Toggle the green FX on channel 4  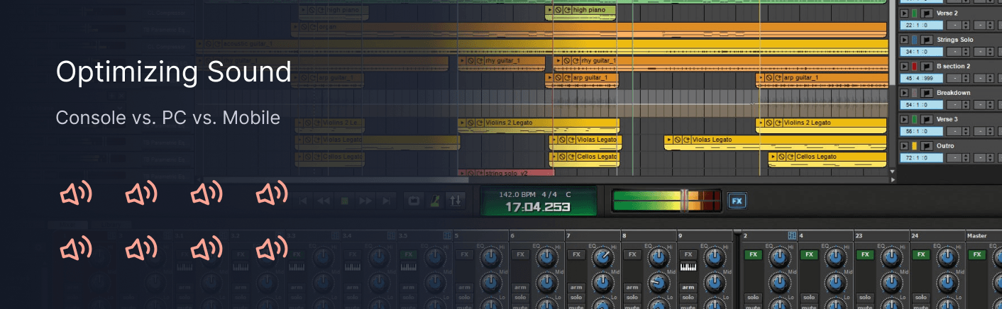808,254
